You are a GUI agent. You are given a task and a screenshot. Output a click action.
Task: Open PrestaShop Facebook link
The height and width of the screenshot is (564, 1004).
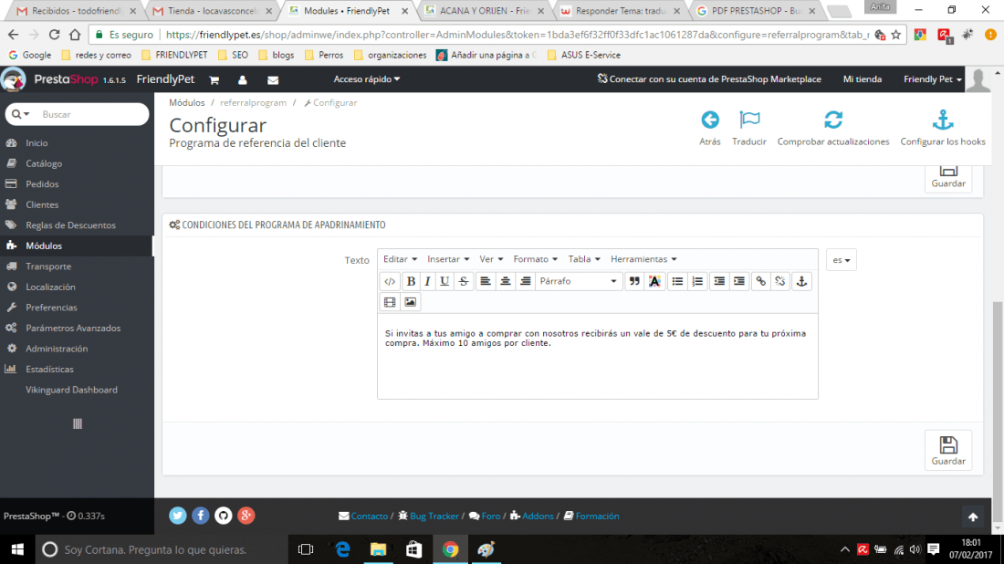(201, 516)
